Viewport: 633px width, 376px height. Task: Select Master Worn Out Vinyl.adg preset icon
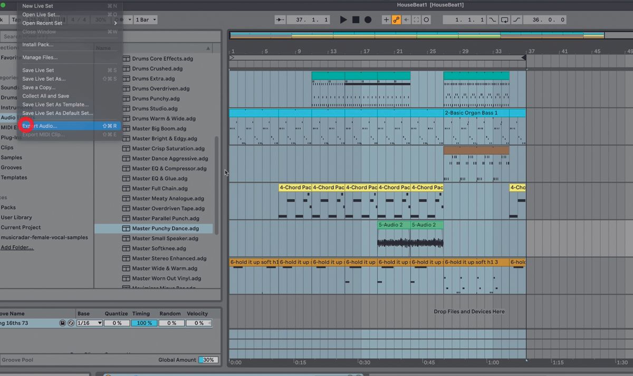click(126, 278)
